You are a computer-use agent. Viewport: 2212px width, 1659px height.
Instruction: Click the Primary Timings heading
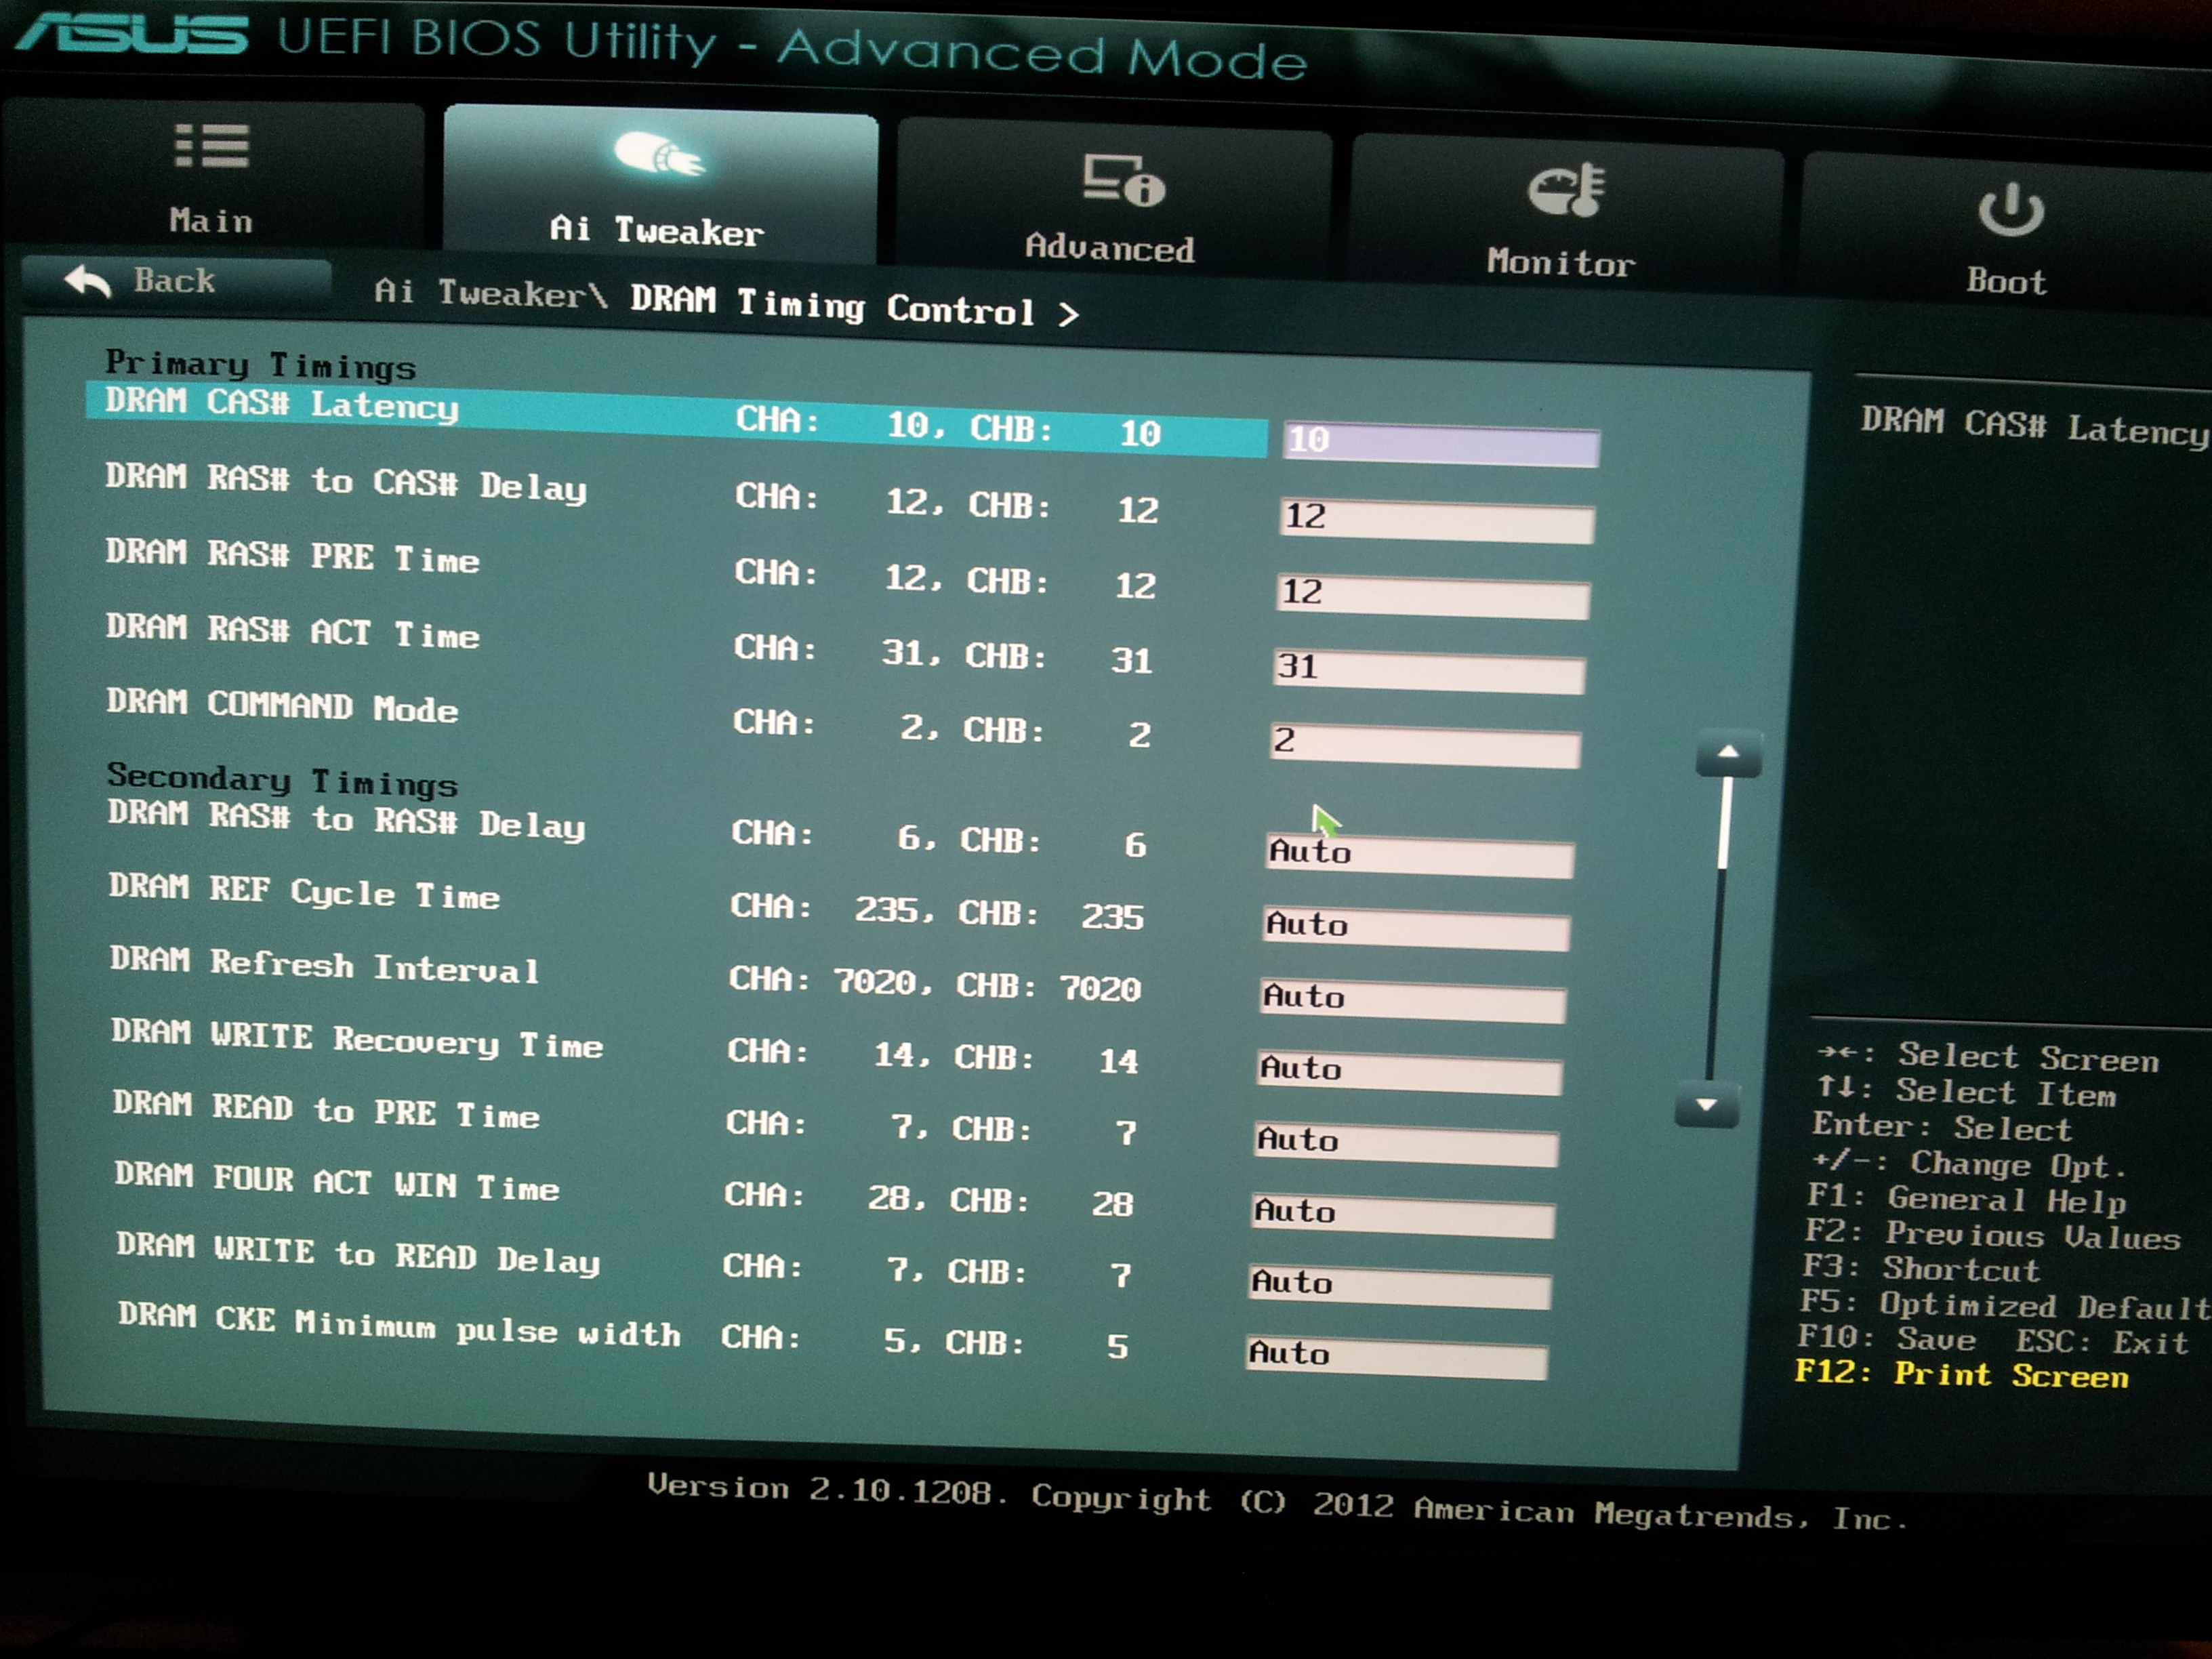coord(260,365)
